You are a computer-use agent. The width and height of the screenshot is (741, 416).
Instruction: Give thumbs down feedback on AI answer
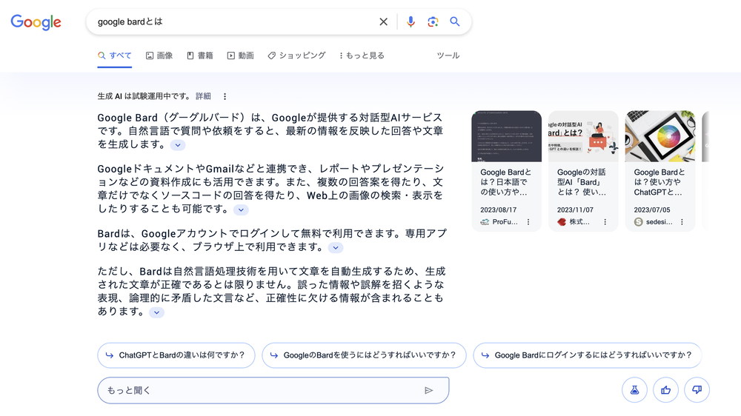pyautogui.click(x=697, y=390)
